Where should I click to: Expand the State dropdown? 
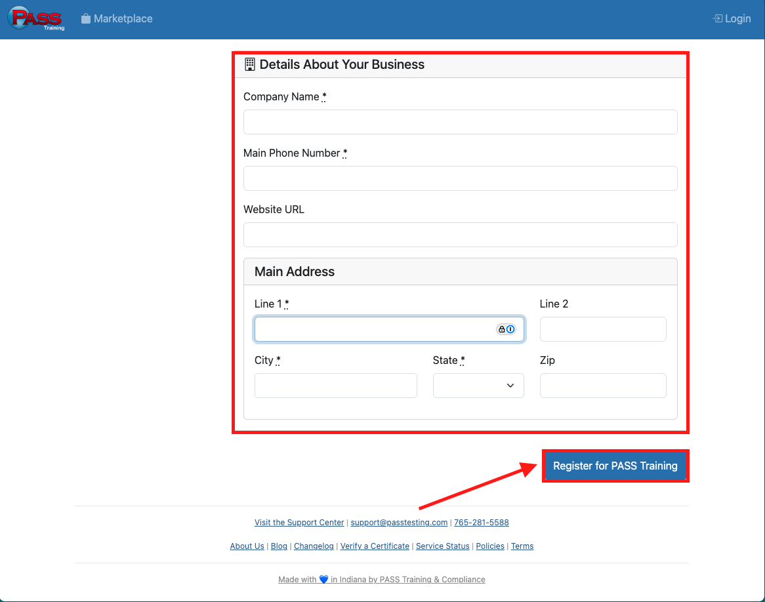pos(478,386)
